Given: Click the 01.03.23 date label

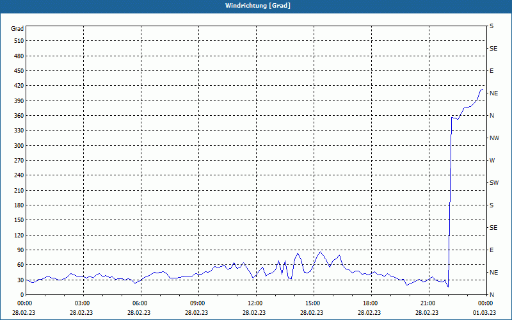Looking at the screenshot, I should click(484, 312).
